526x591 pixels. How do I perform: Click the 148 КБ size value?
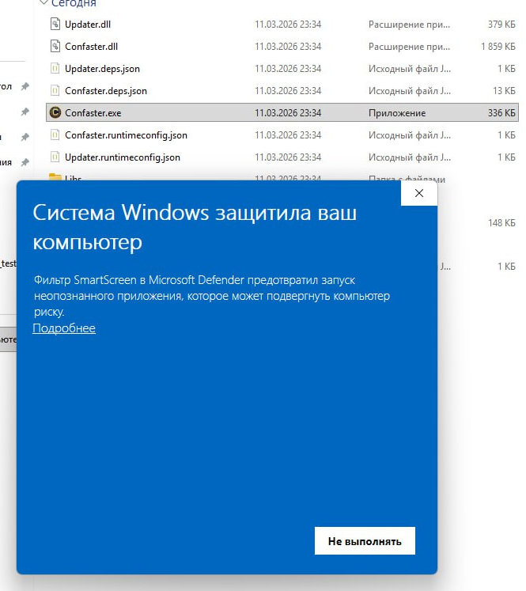click(501, 223)
